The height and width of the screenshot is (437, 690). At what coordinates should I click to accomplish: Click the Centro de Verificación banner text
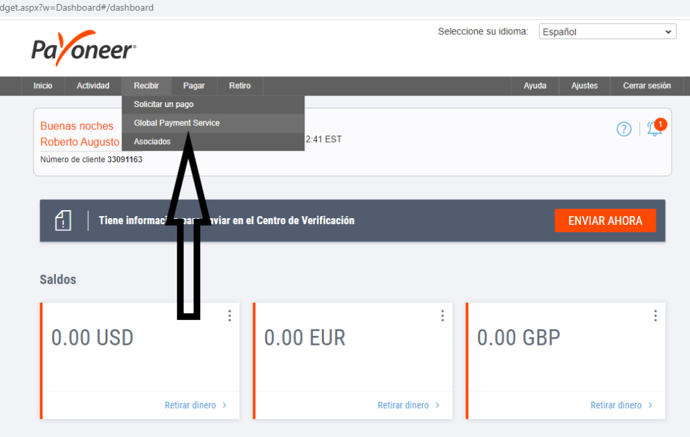pos(226,221)
